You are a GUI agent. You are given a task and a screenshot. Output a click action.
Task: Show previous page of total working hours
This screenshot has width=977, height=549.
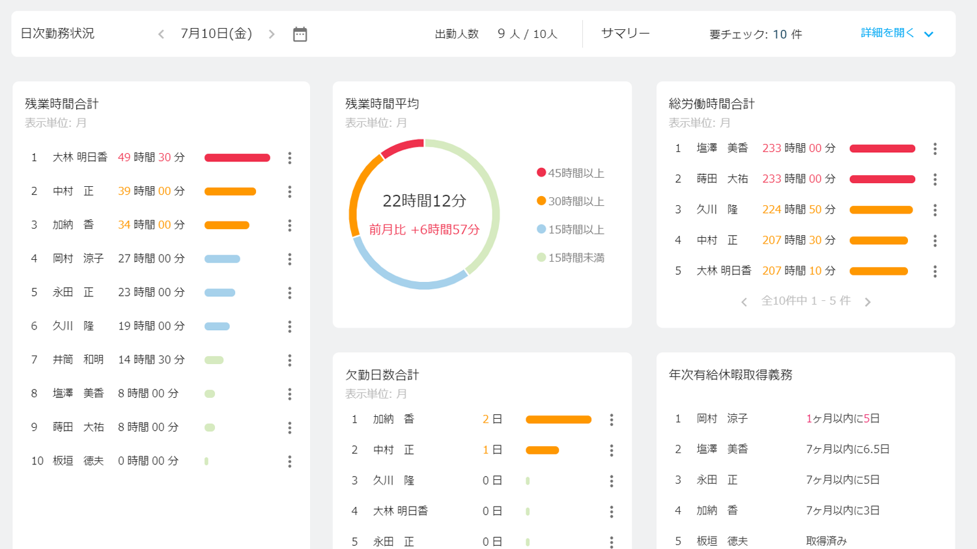744,302
